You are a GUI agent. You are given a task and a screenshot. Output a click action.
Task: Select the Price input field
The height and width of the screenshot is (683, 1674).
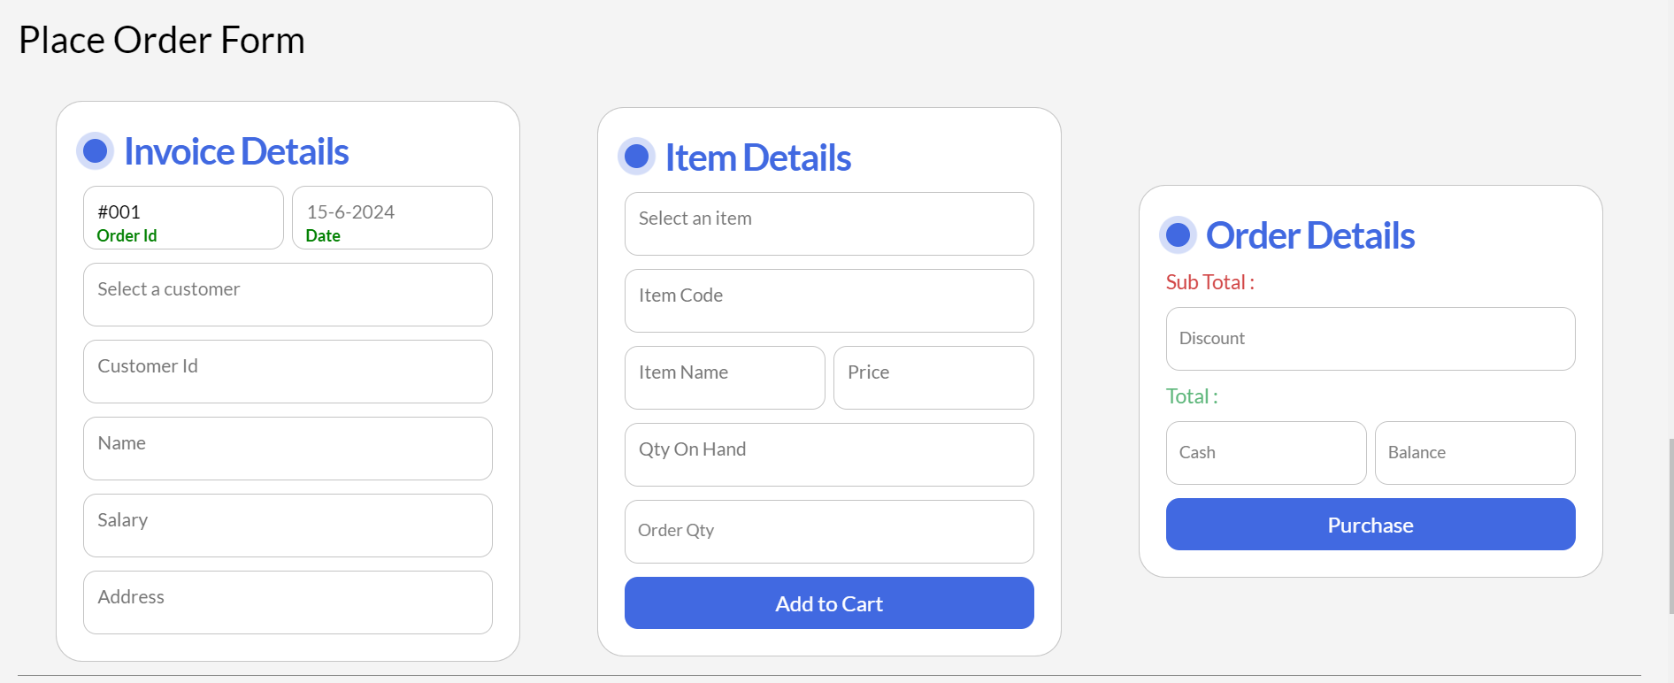pos(933,378)
